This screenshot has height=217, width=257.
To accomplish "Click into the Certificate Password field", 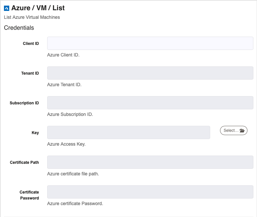I will [150, 192].
